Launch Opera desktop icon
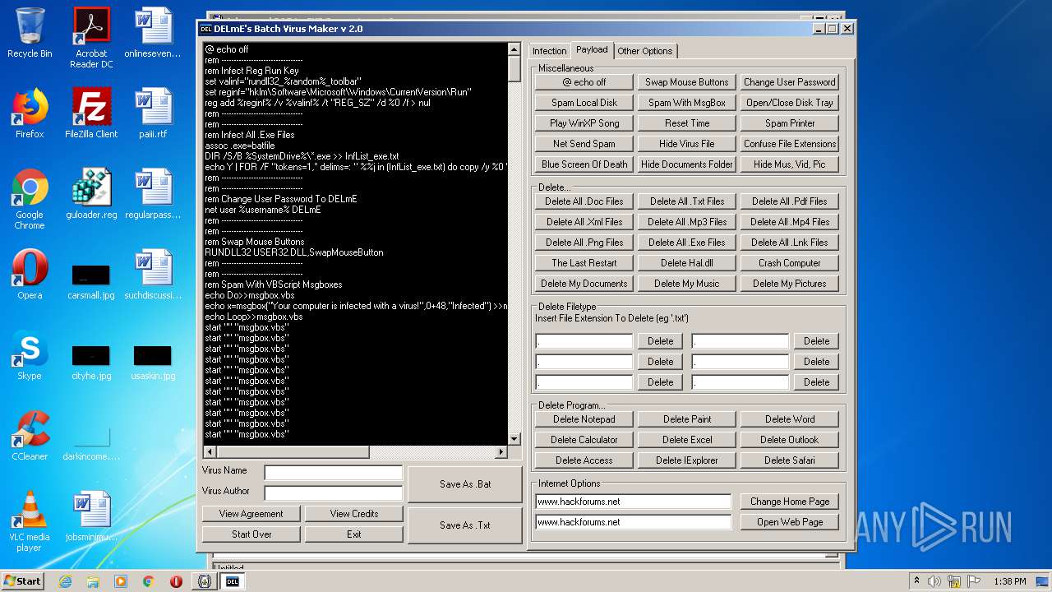 30,274
